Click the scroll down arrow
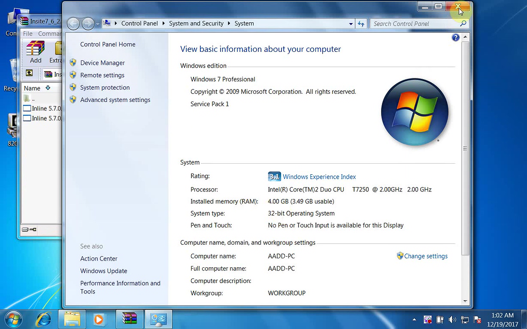The height and width of the screenshot is (329, 527). (x=465, y=301)
